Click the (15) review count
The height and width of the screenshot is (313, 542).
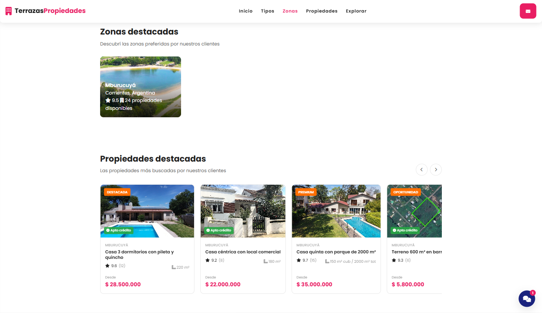(313, 260)
